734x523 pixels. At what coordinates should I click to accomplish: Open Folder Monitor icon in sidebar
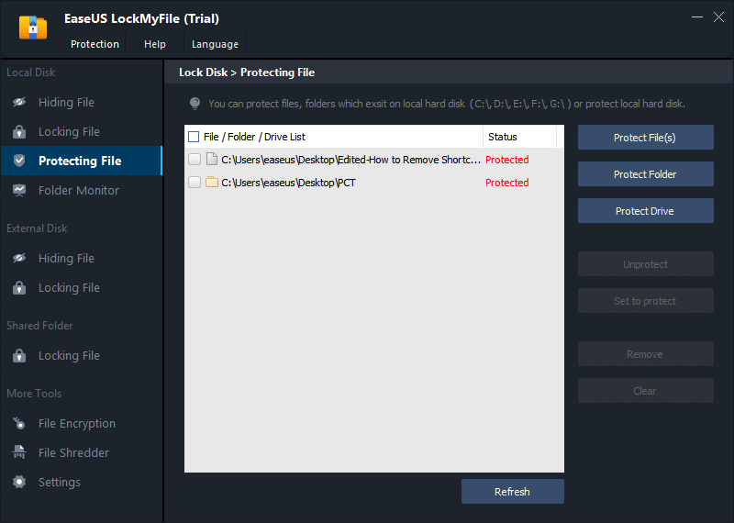click(19, 190)
